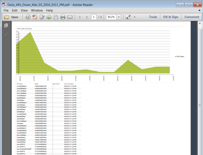The image size is (203, 155).
Task: Go to next page arrow
Action: (87, 17)
